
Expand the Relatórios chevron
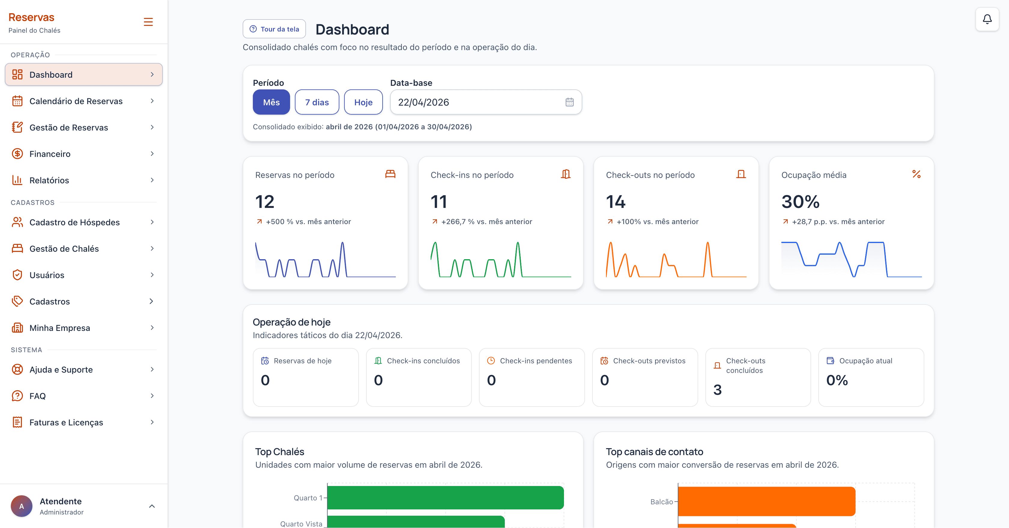[x=152, y=180]
